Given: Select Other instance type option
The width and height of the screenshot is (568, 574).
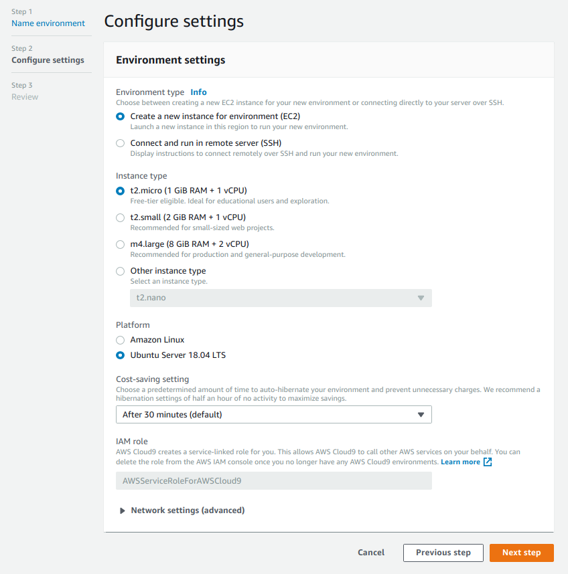Looking at the screenshot, I should tap(120, 271).
